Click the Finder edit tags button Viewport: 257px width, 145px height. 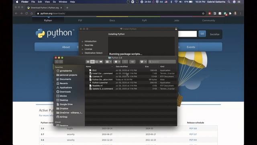pos(132,62)
